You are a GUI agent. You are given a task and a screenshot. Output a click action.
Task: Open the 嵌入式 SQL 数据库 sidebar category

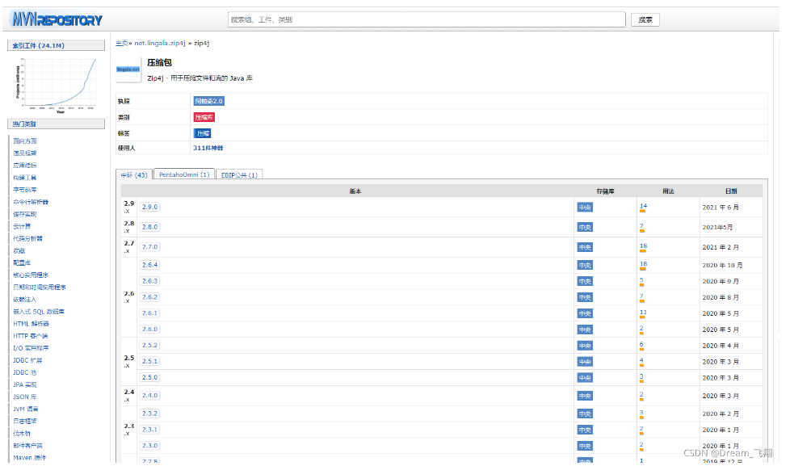(38, 312)
